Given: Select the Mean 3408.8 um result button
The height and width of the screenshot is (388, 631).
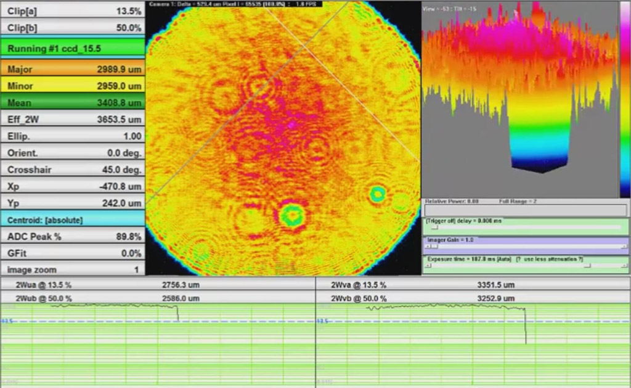Looking at the screenshot, I should [x=73, y=102].
